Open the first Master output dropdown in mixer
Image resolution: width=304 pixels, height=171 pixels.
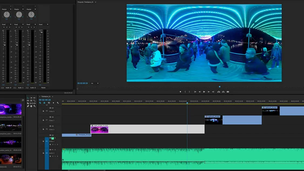coord(6,9)
